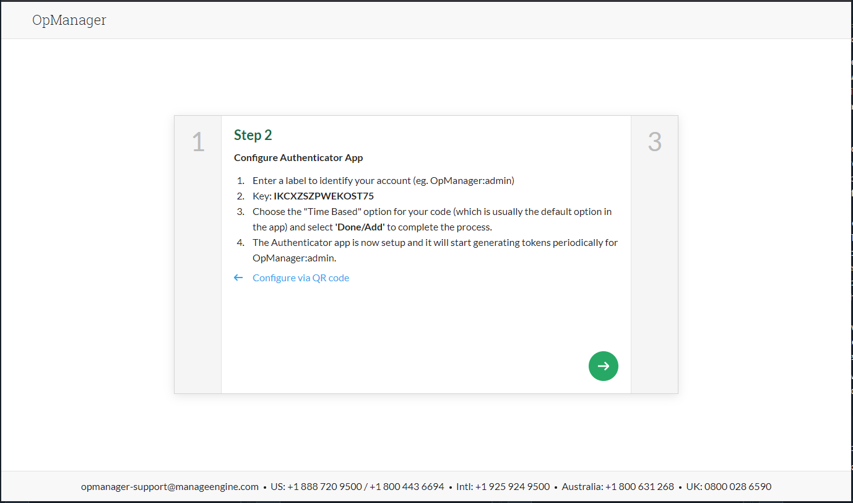853x503 pixels.
Task: Click the "Time Based" option instruction text
Action: (431, 212)
